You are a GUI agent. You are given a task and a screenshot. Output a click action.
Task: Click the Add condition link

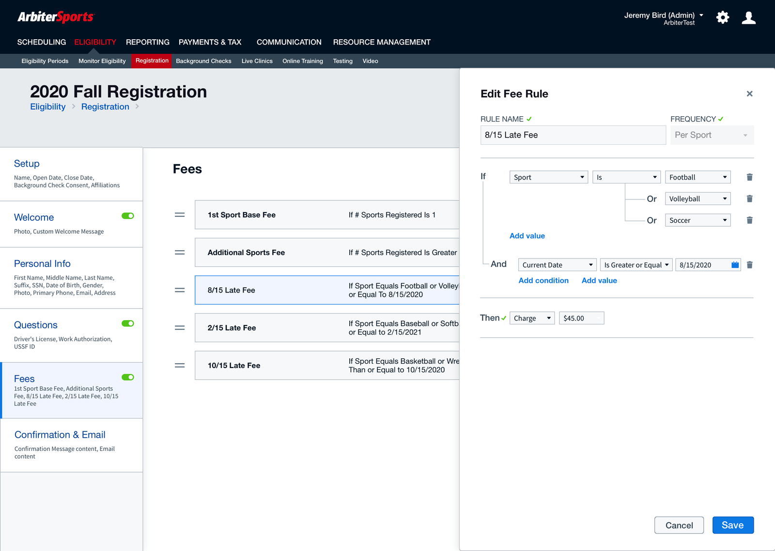543,280
